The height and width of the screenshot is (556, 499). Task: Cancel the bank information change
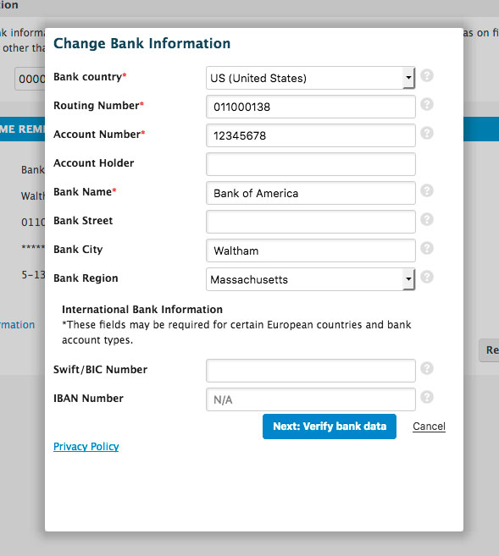(429, 427)
